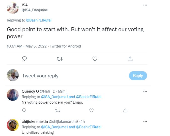Retweet Quency Q's reply

[58, 110]
